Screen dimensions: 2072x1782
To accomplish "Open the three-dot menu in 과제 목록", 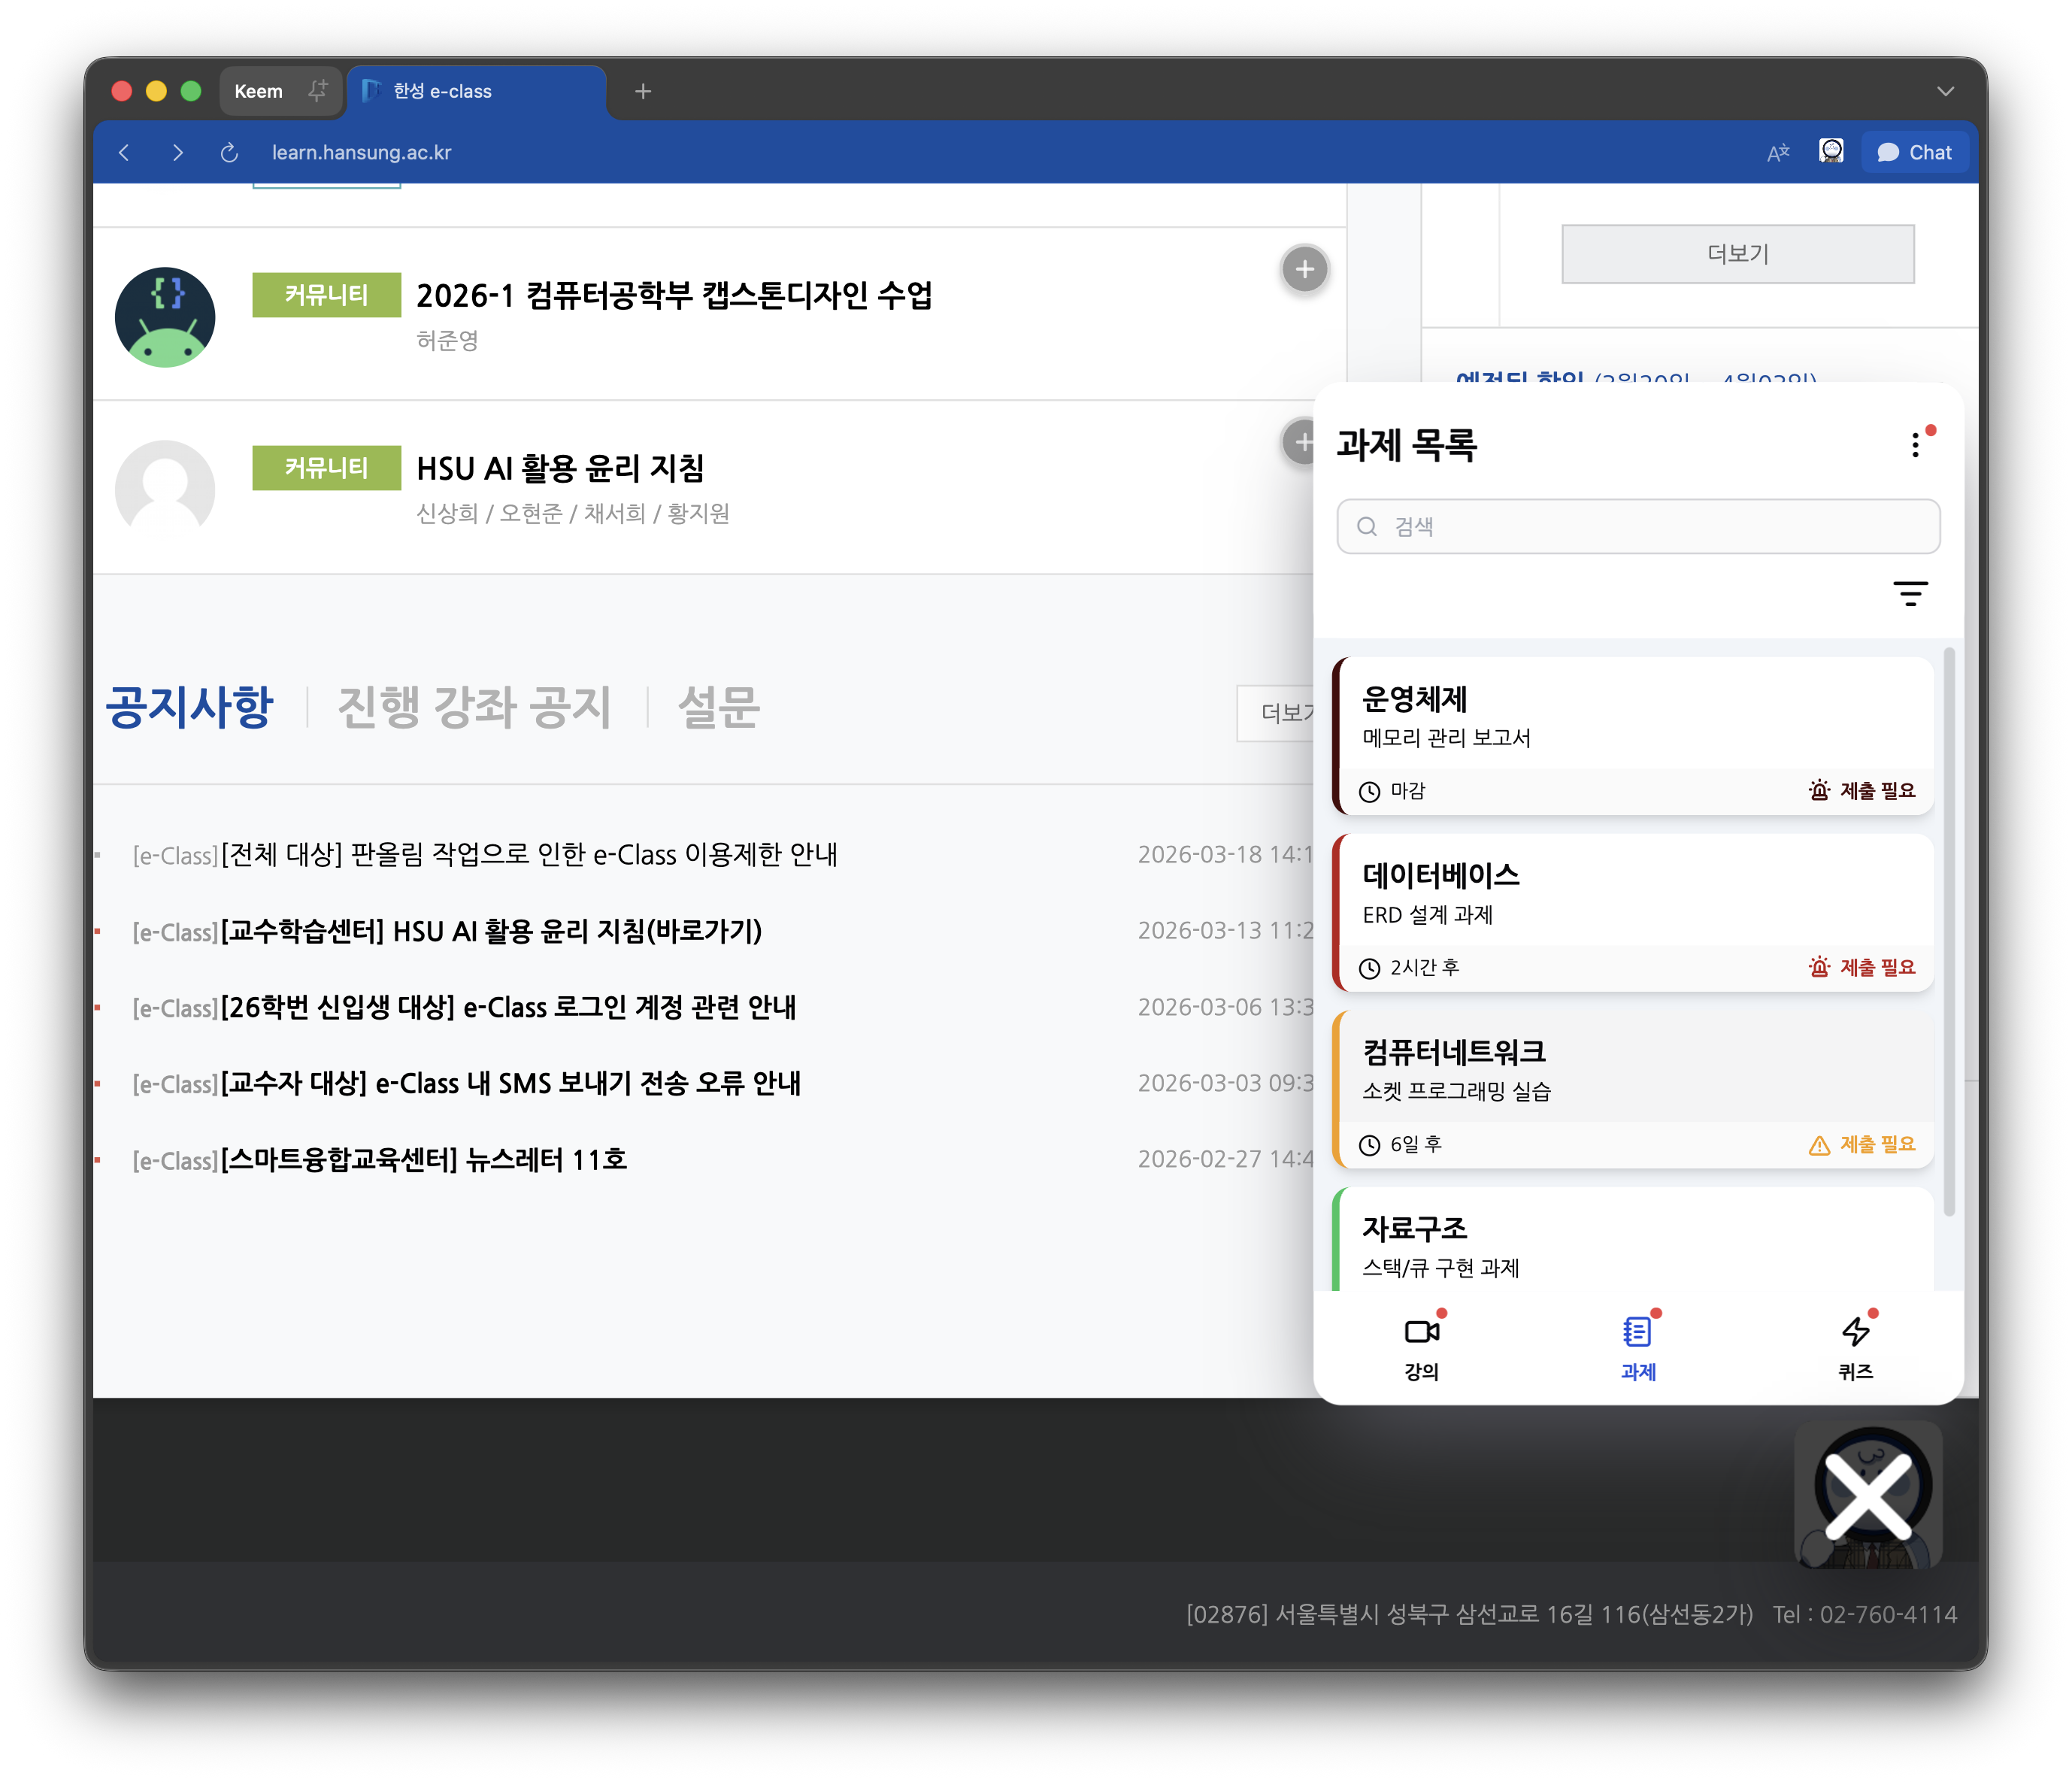I will point(1916,444).
